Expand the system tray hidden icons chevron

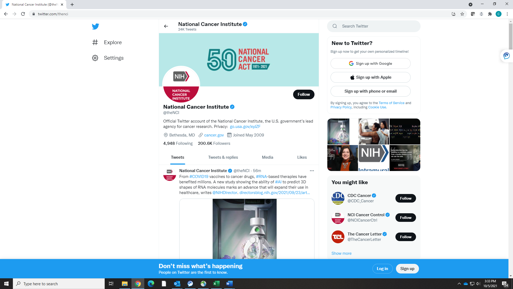(459, 284)
